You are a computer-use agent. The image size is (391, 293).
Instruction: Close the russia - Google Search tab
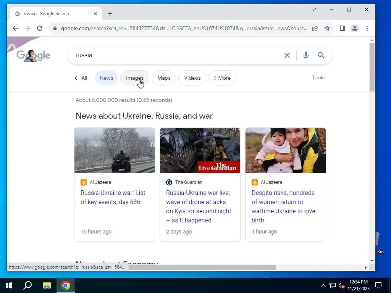click(x=95, y=14)
